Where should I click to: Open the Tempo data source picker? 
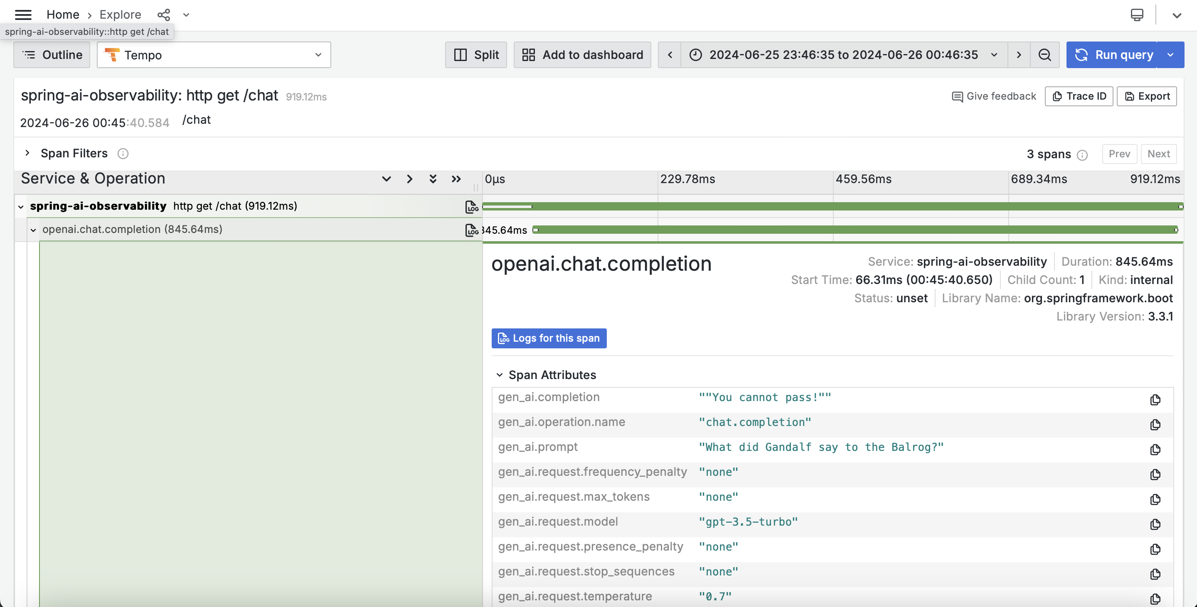214,55
